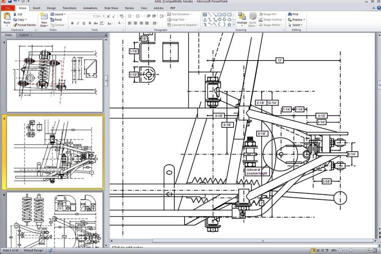
Task: Click the New Slide icon
Action: [x=44, y=17]
